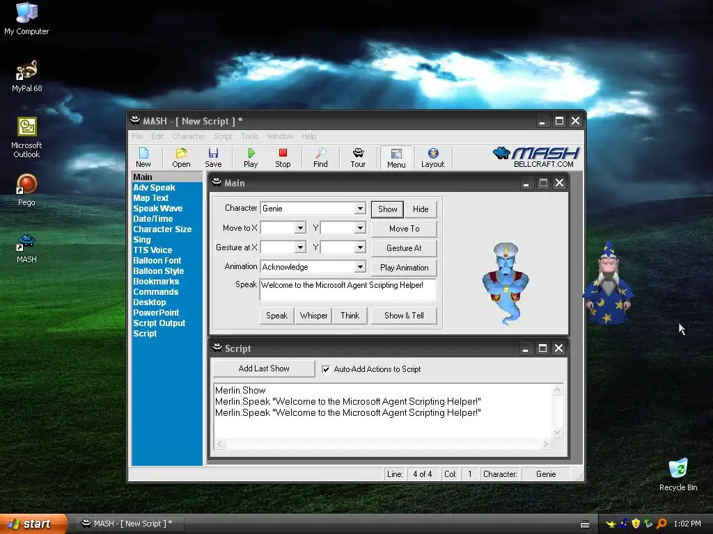Expand the Animation dropdown showing Acknowledge

click(x=360, y=267)
